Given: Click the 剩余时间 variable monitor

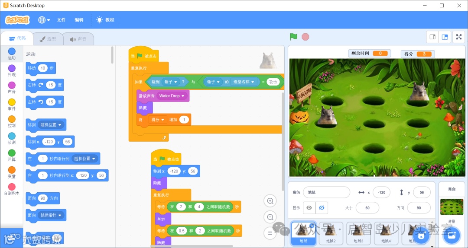Looking at the screenshot, I should click(370, 53).
